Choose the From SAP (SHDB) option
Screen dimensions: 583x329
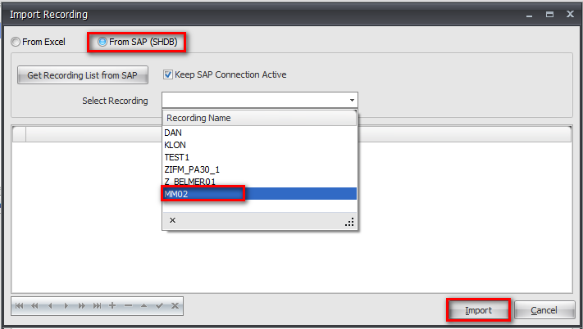pos(103,42)
